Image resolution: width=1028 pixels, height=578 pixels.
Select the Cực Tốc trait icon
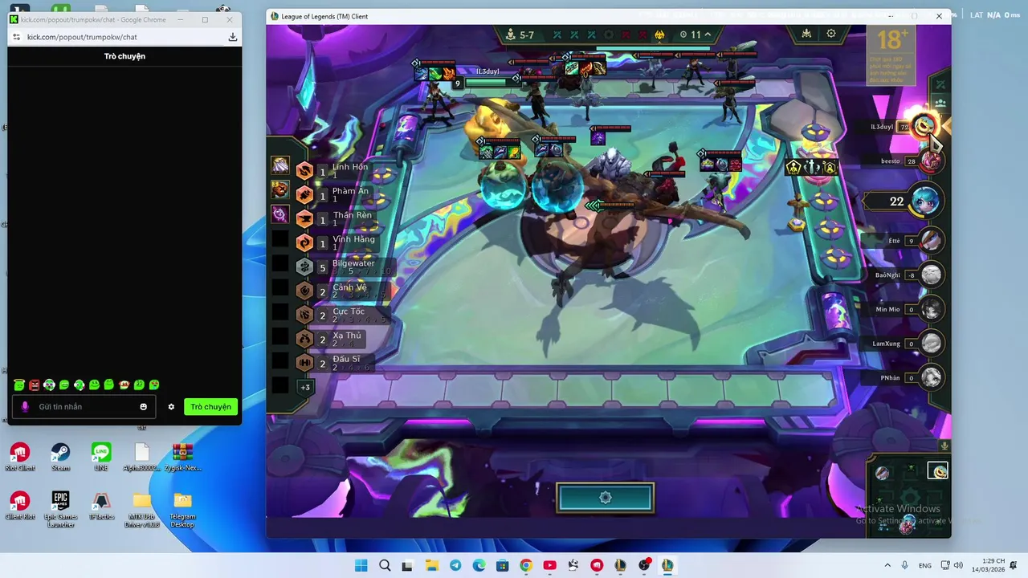tap(304, 315)
